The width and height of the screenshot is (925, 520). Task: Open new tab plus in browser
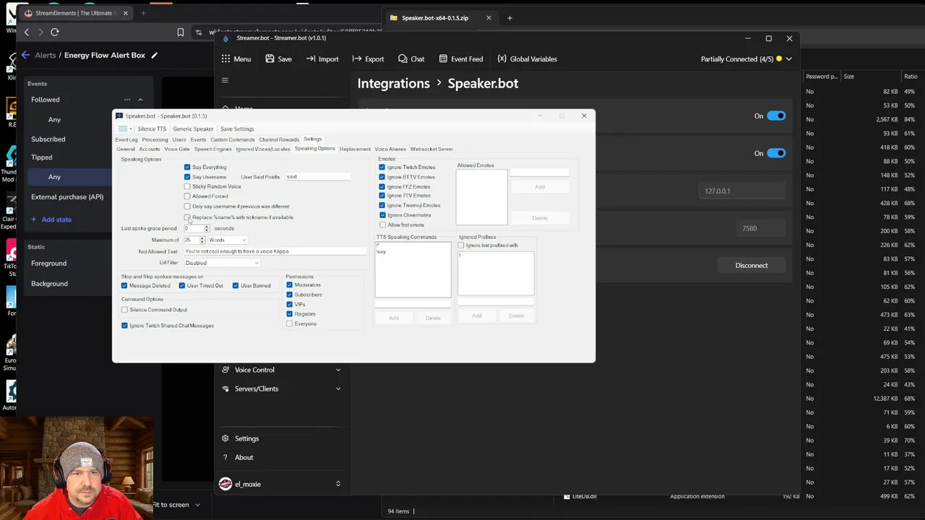coord(143,13)
